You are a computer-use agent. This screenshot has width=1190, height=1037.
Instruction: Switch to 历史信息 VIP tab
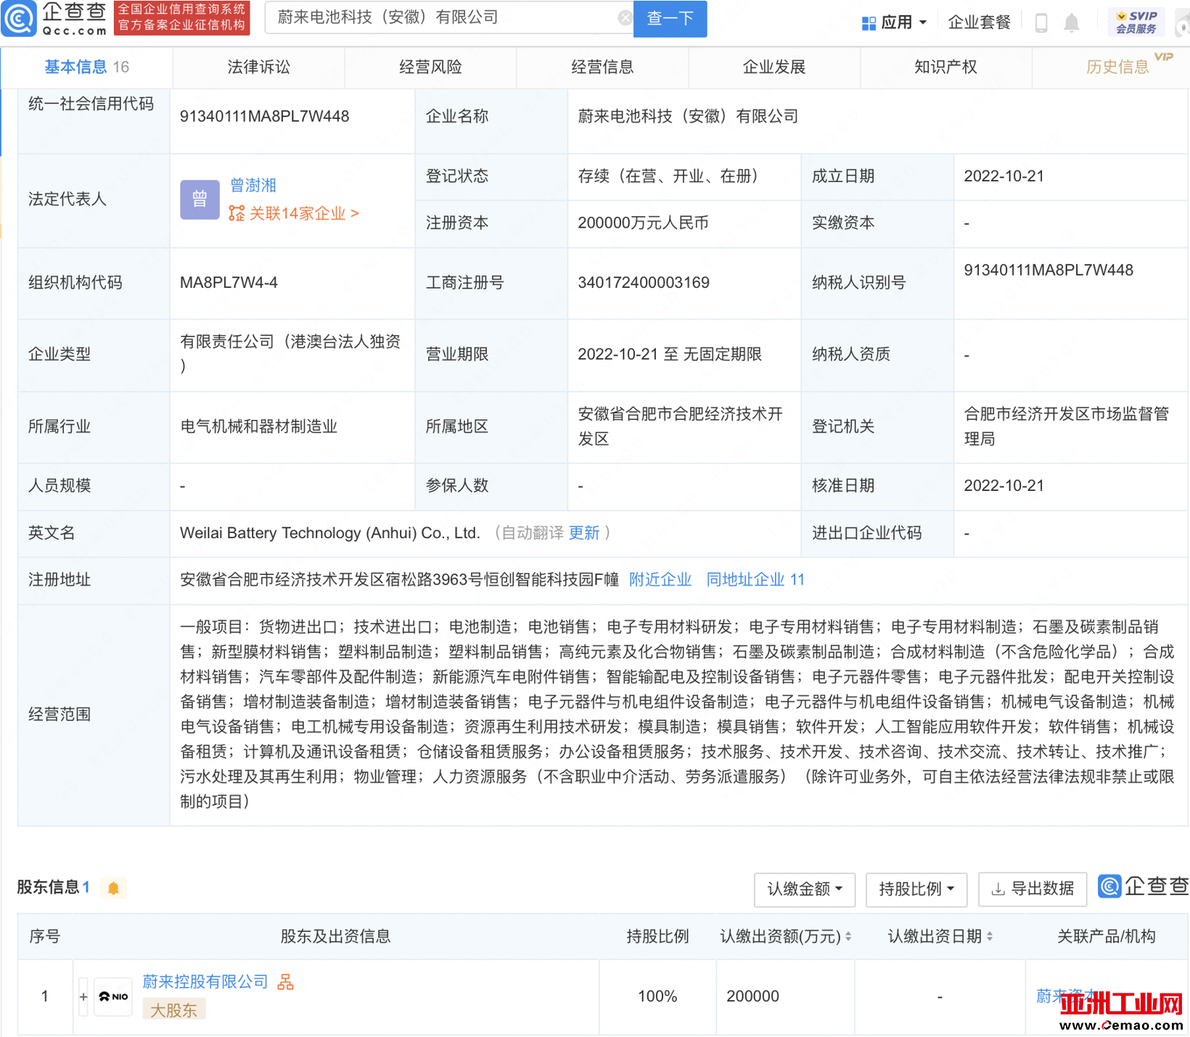[1117, 67]
